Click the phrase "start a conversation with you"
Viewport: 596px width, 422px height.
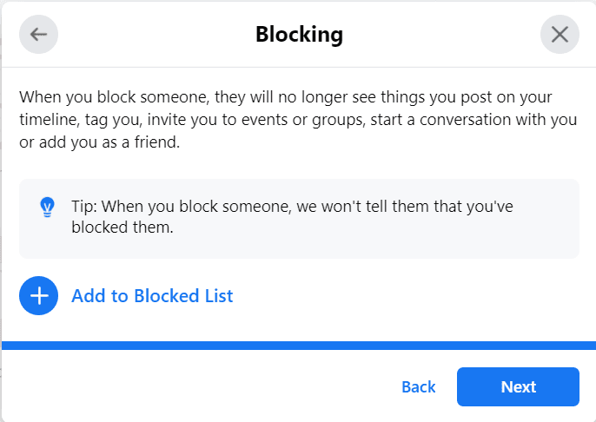(x=473, y=120)
